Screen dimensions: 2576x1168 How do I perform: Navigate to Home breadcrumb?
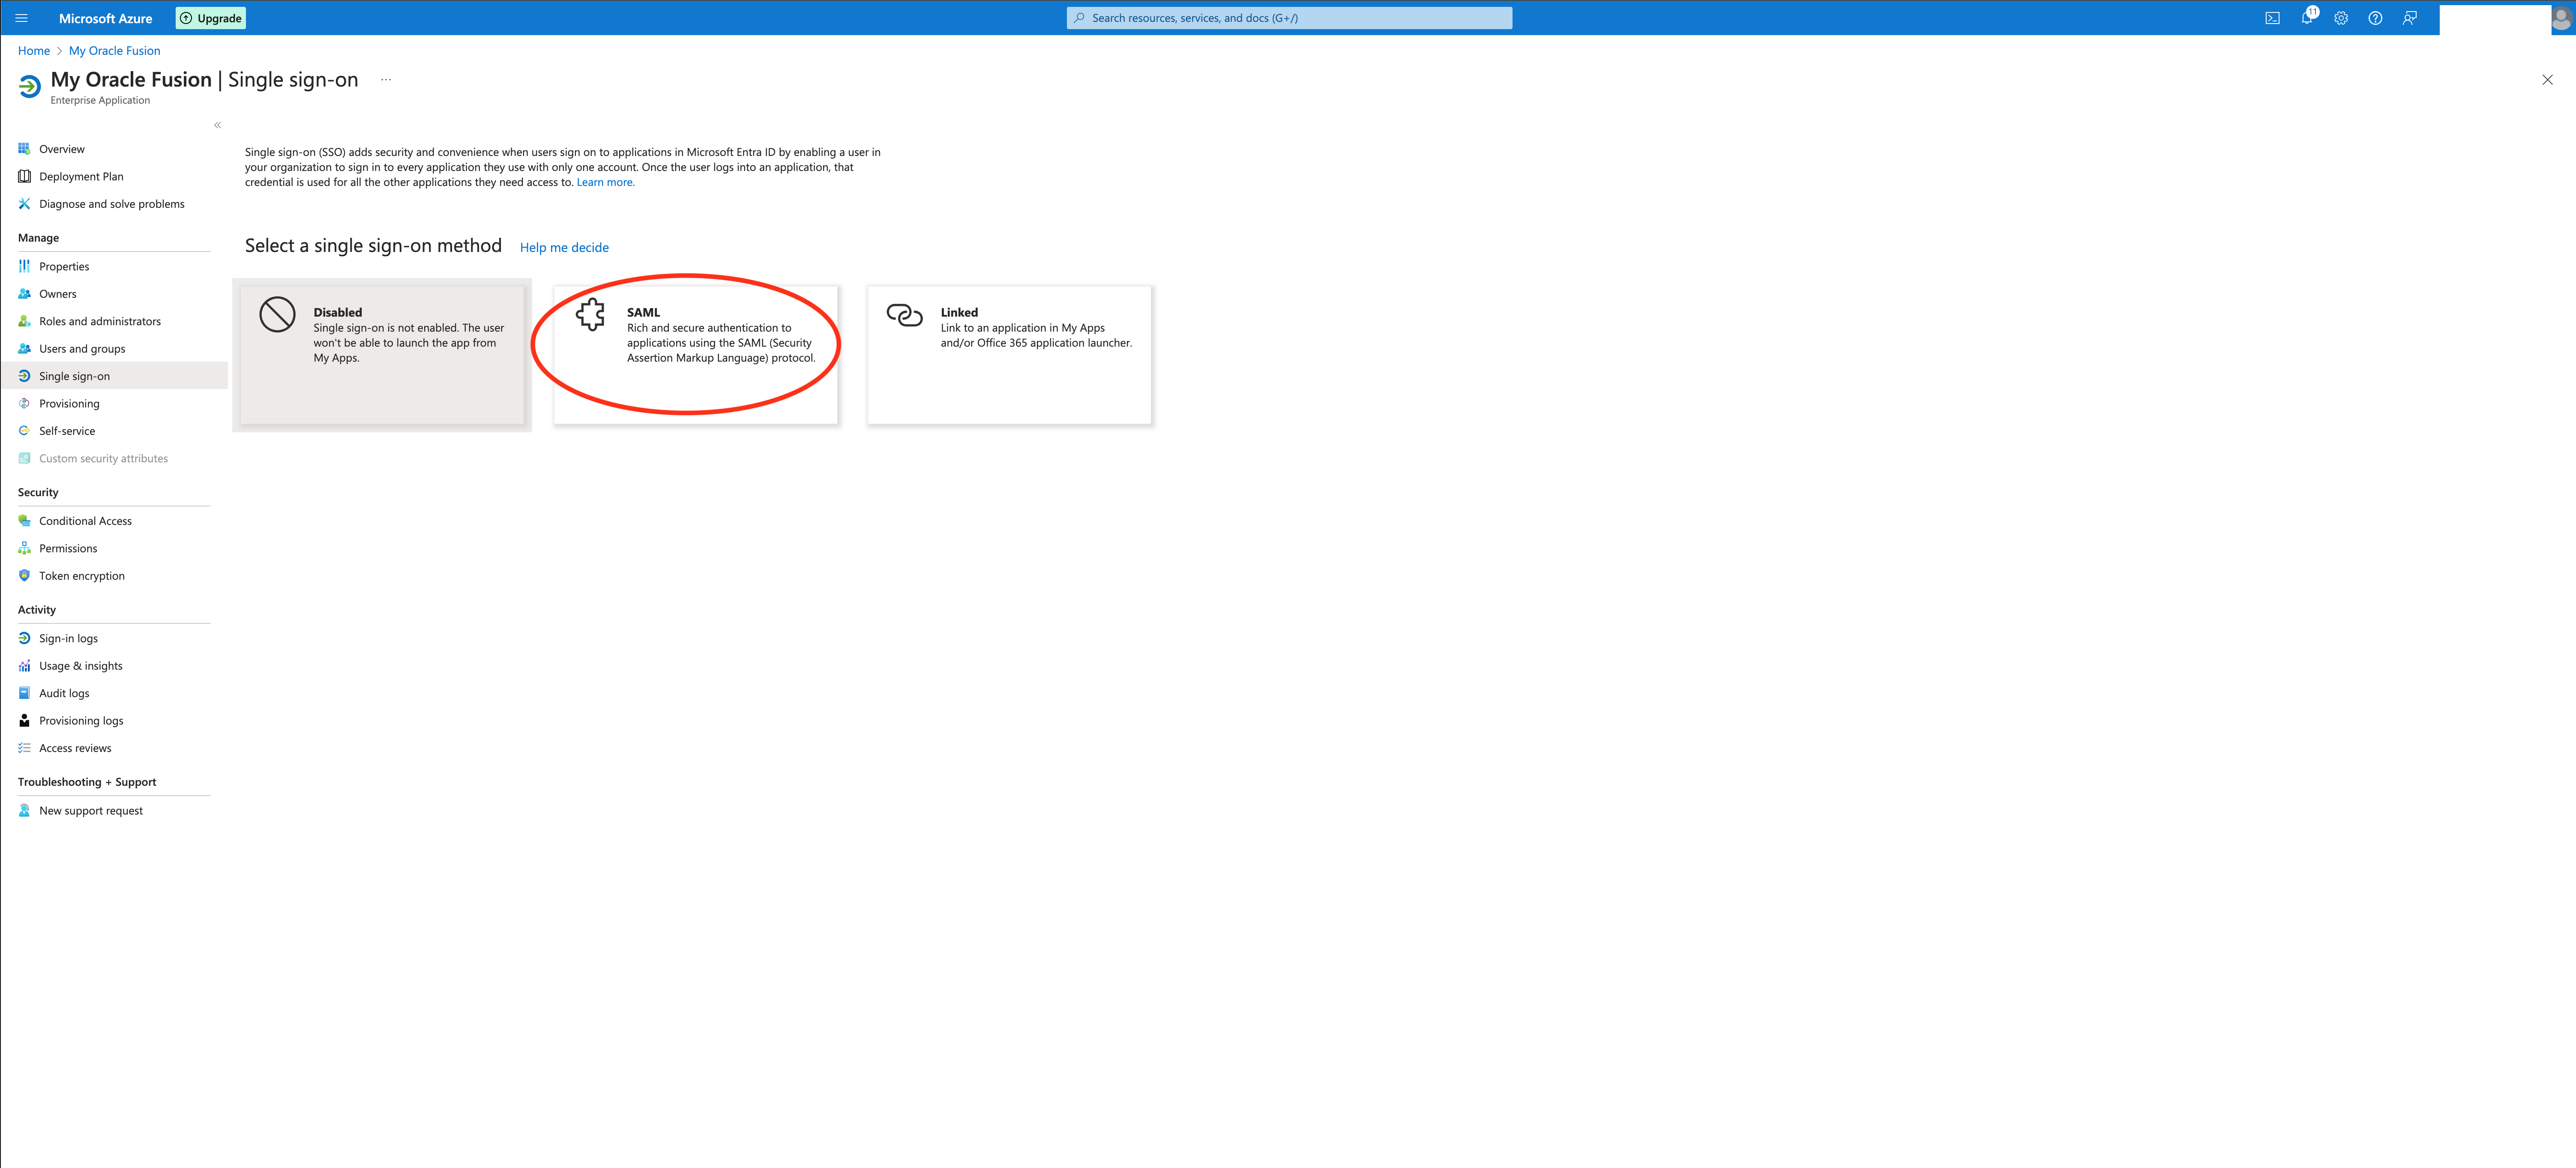coord(33,51)
